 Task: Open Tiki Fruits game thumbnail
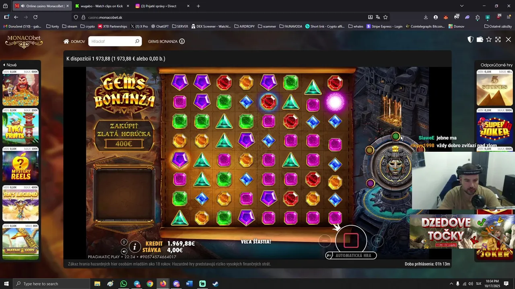(x=21, y=126)
